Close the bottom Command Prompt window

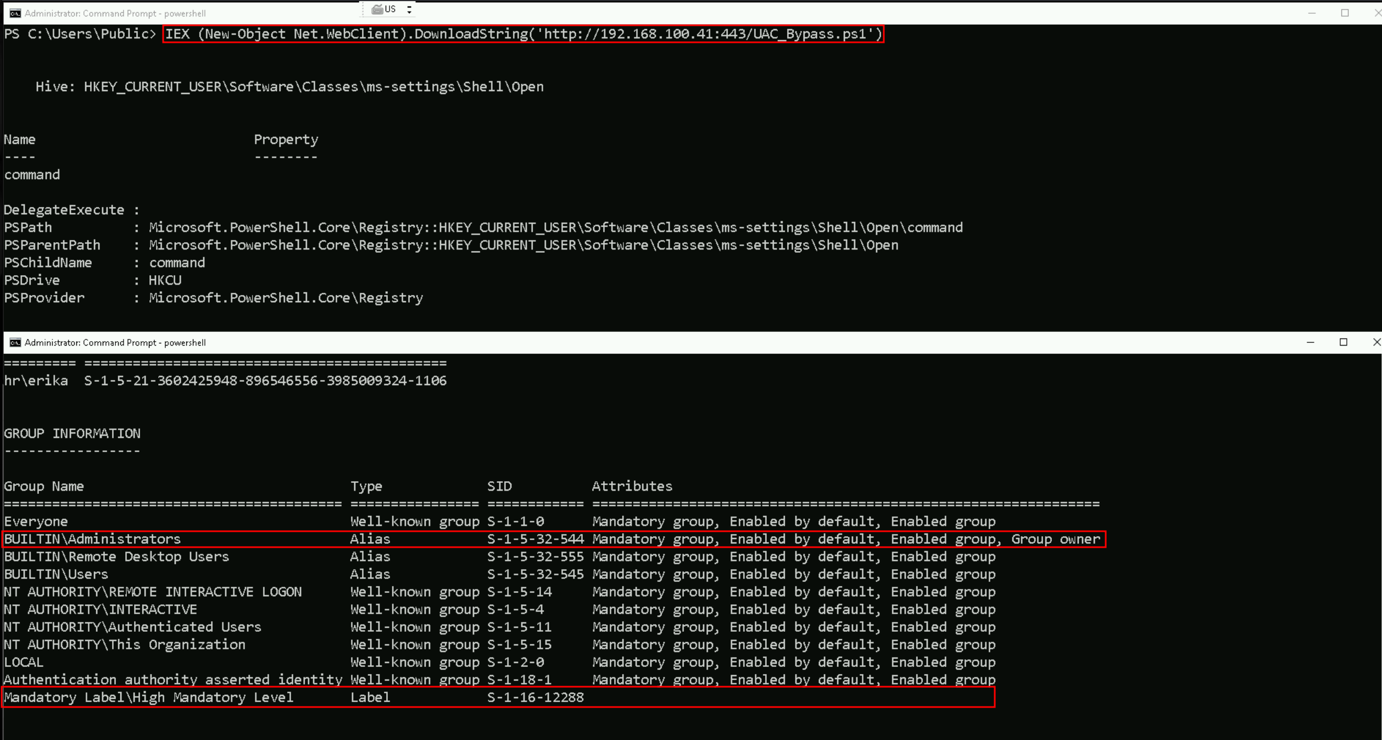pos(1376,342)
